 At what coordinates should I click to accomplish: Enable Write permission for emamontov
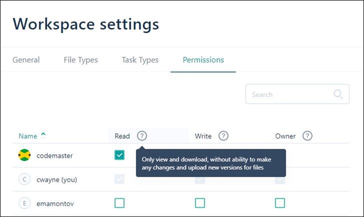[x=200, y=203]
